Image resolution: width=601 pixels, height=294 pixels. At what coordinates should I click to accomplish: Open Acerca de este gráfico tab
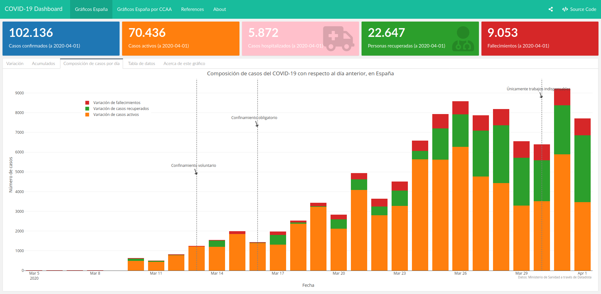(x=184, y=63)
